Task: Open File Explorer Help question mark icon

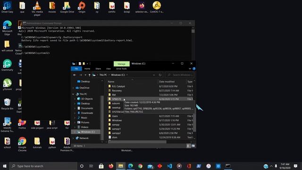Action: 194,68
